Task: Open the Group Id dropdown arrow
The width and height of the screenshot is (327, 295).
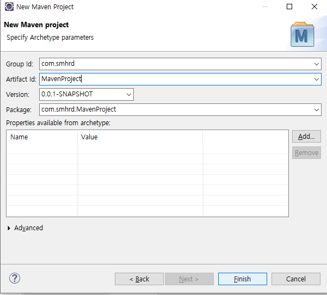Action: pos(316,64)
